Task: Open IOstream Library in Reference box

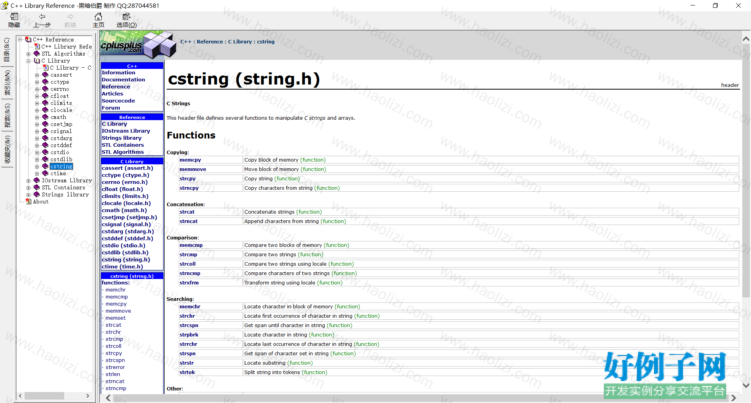Action: coord(126,131)
